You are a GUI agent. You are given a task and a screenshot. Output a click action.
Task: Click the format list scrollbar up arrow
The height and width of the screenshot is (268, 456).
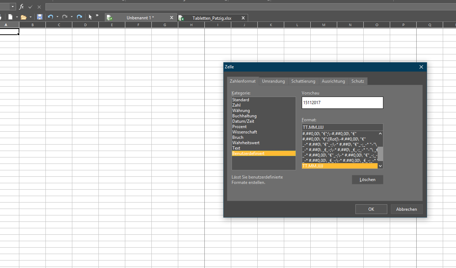point(380,134)
